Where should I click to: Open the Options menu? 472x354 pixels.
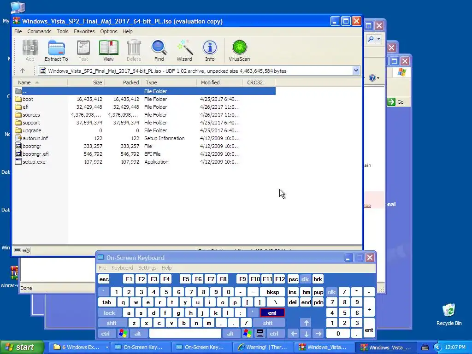pyautogui.click(x=109, y=31)
